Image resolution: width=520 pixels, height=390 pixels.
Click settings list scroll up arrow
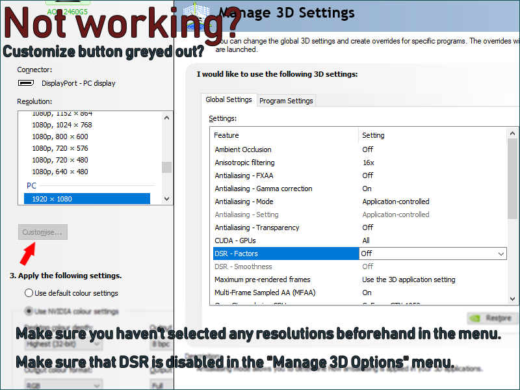pyautogui.click(x=512, y=133)
